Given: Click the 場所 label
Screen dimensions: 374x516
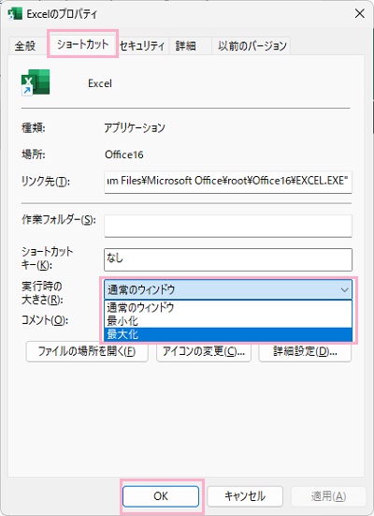Looking at the screenshot, I should pos(34,154).
